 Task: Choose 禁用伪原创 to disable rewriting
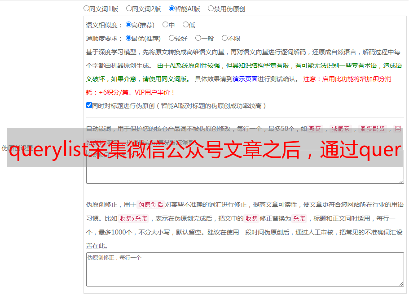(x=211, y=9)
